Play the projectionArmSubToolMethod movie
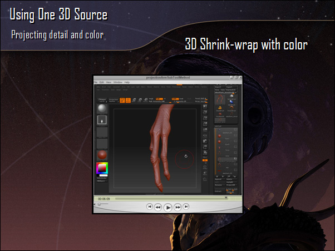The image size is (335, 251). click(x=168, y=207)
